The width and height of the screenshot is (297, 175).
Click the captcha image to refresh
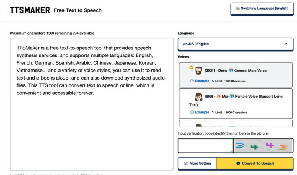(x=263, y=145)
